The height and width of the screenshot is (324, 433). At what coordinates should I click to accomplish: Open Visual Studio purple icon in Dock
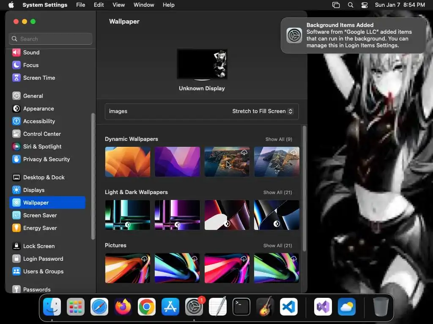[x=323, y=307]
